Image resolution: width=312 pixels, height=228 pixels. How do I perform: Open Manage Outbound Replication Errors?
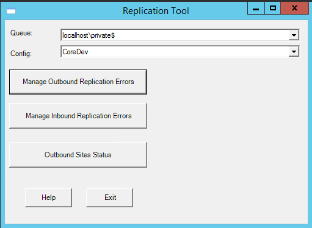tap(78, 82)
